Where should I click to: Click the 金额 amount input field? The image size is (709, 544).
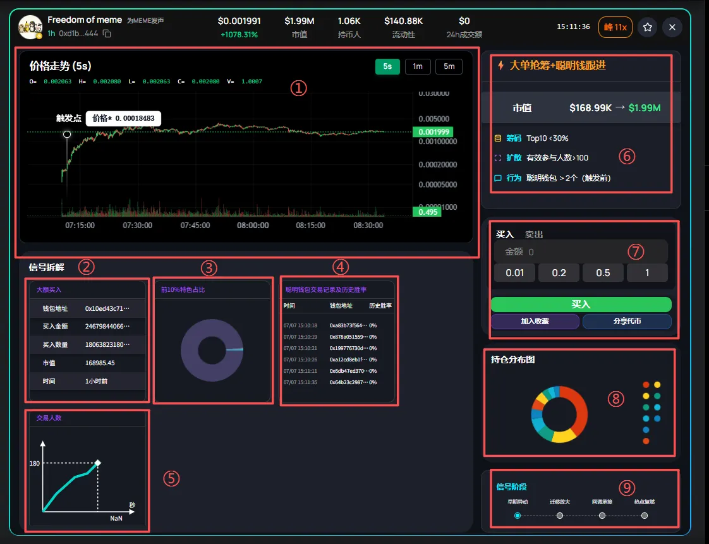(x=581, y=252)
